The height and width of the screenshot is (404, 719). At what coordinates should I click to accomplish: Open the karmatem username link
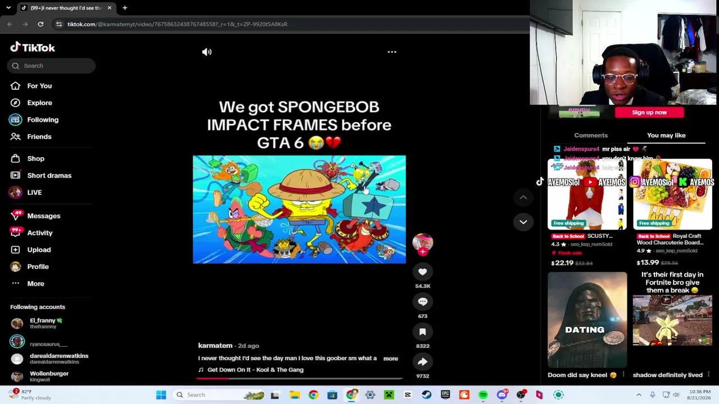coord(215,346)
